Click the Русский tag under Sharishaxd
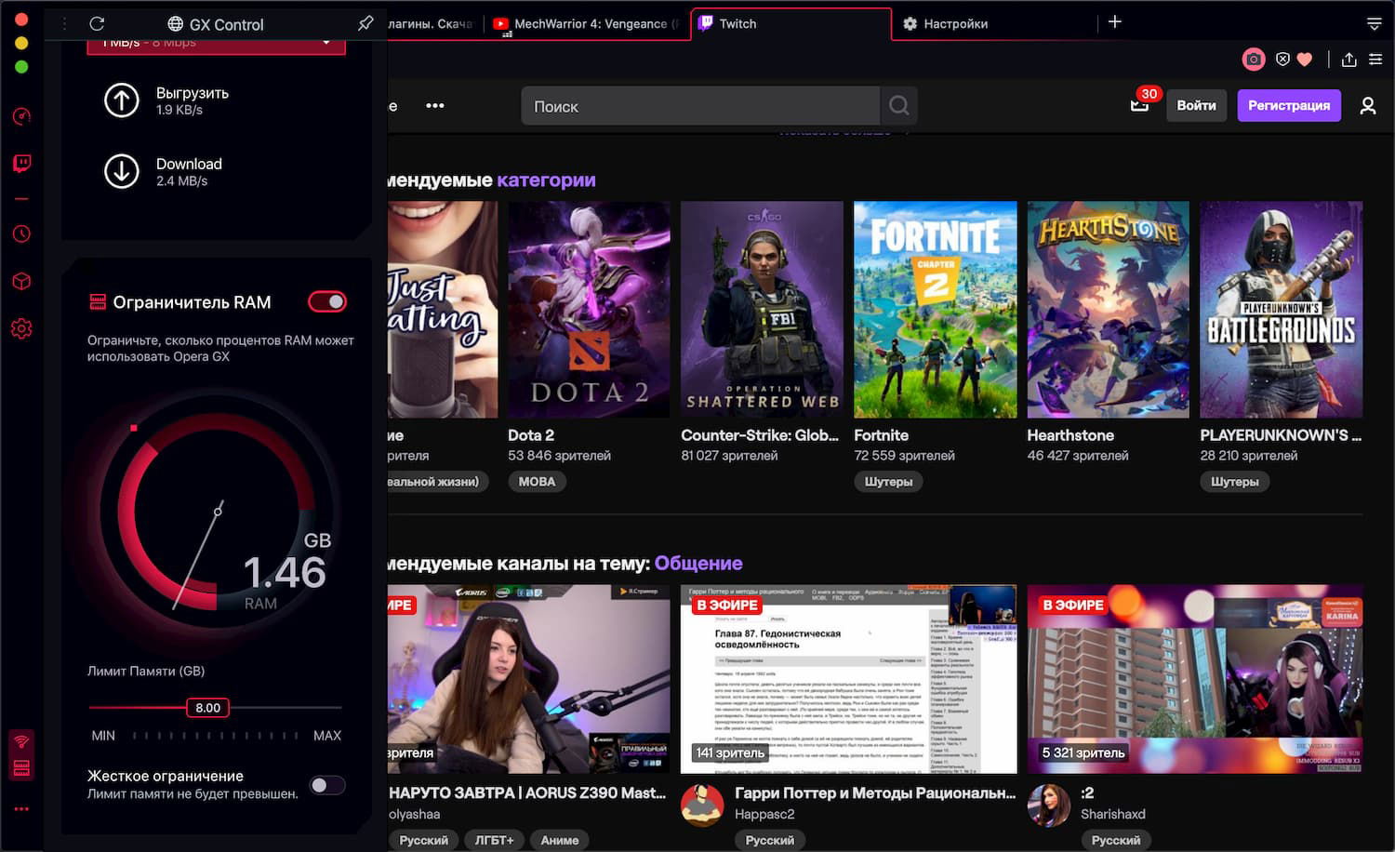This screenshot has width=1395, height=852. 1116,840
